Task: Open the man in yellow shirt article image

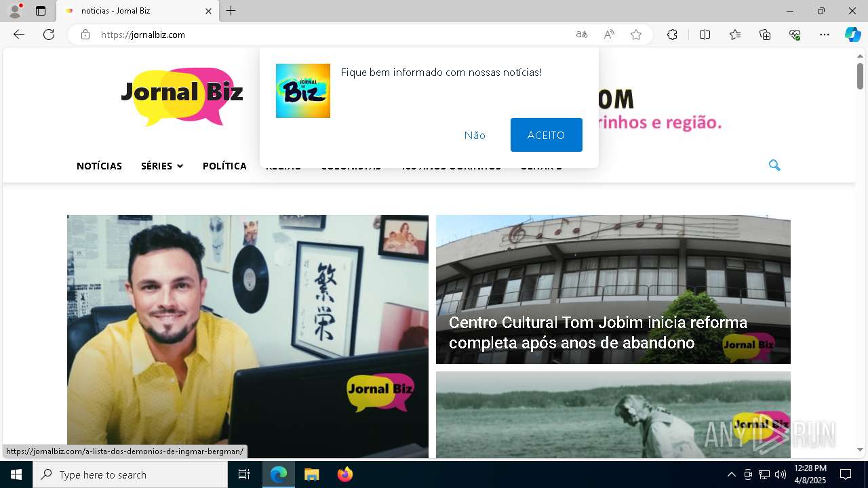Action: coord(248,336)
